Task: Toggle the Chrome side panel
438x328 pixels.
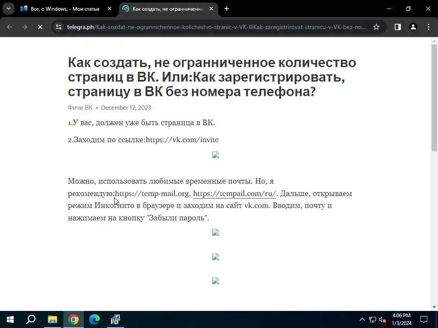Action: pyautogui.click(x=398, y=27)
